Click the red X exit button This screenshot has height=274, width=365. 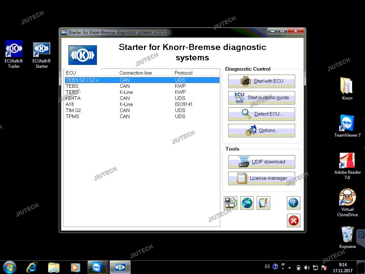293,220
